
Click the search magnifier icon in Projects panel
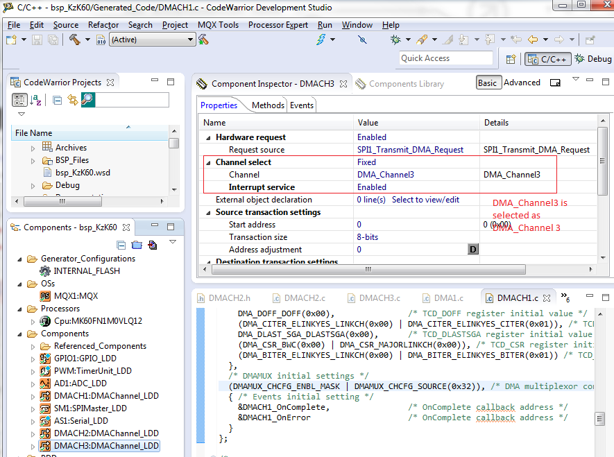coord(87,100)
